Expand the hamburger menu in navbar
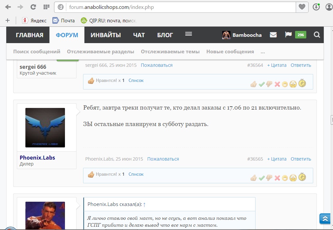The image size is (333, 230). pyautogui.click(x=189, y=34)
